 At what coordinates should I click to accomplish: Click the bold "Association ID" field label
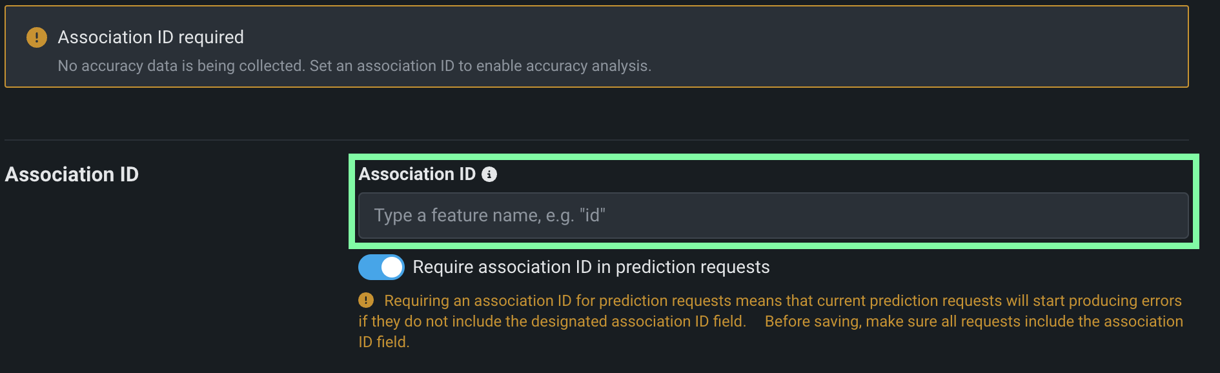(x=417, y=174)
